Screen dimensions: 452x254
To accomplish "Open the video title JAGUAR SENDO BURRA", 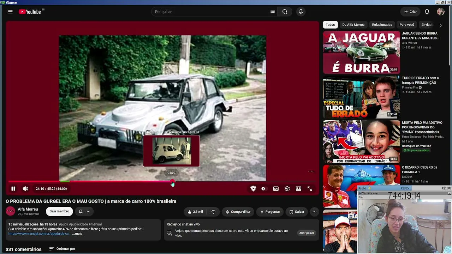I will [420, 36].
